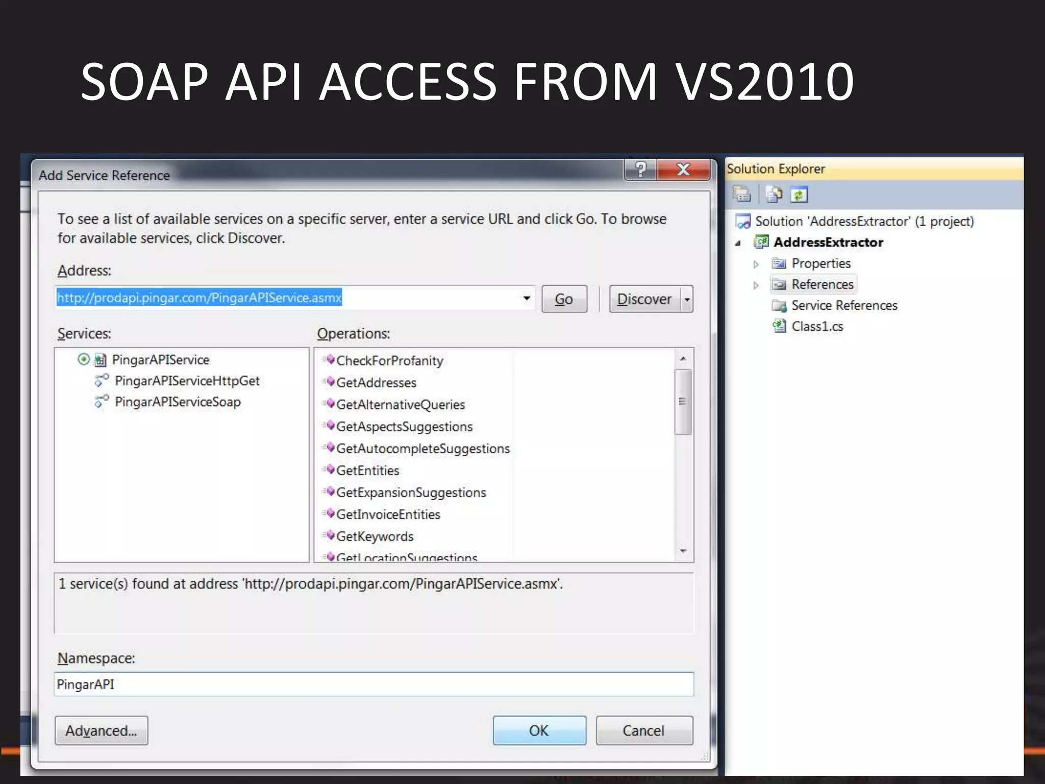
Task: Select the Properties folder in Solution Explorer
Action: point(821,263)
